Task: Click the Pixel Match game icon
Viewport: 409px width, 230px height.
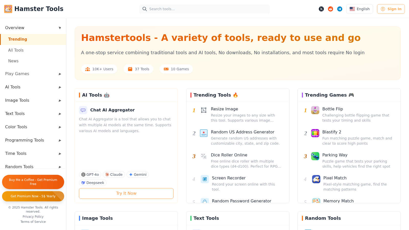Action: (x=316, y=179)
